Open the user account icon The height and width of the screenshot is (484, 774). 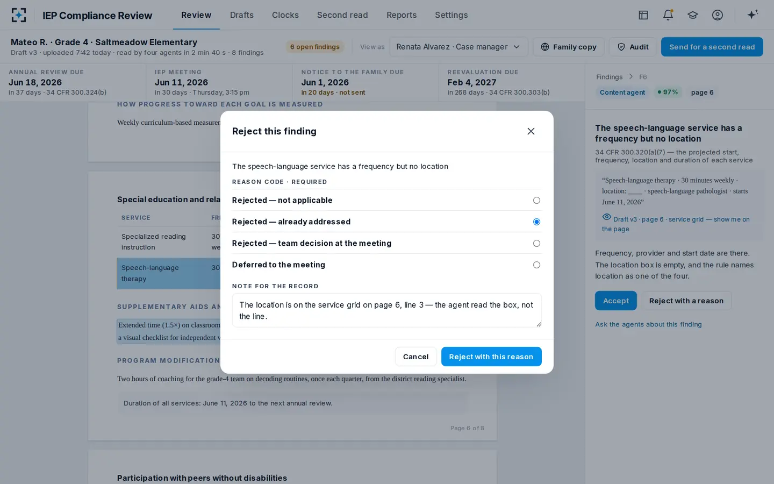pos(718,15)
